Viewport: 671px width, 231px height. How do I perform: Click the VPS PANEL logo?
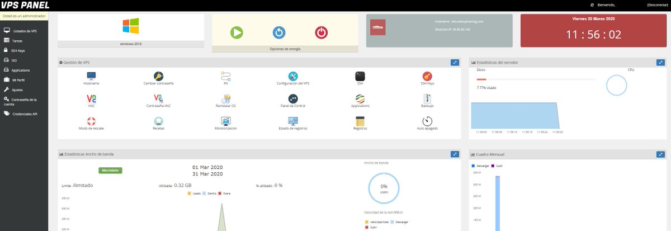click(x=25, y=6)
